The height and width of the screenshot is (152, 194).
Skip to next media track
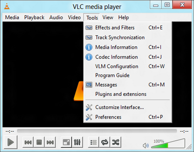point(50,142)
